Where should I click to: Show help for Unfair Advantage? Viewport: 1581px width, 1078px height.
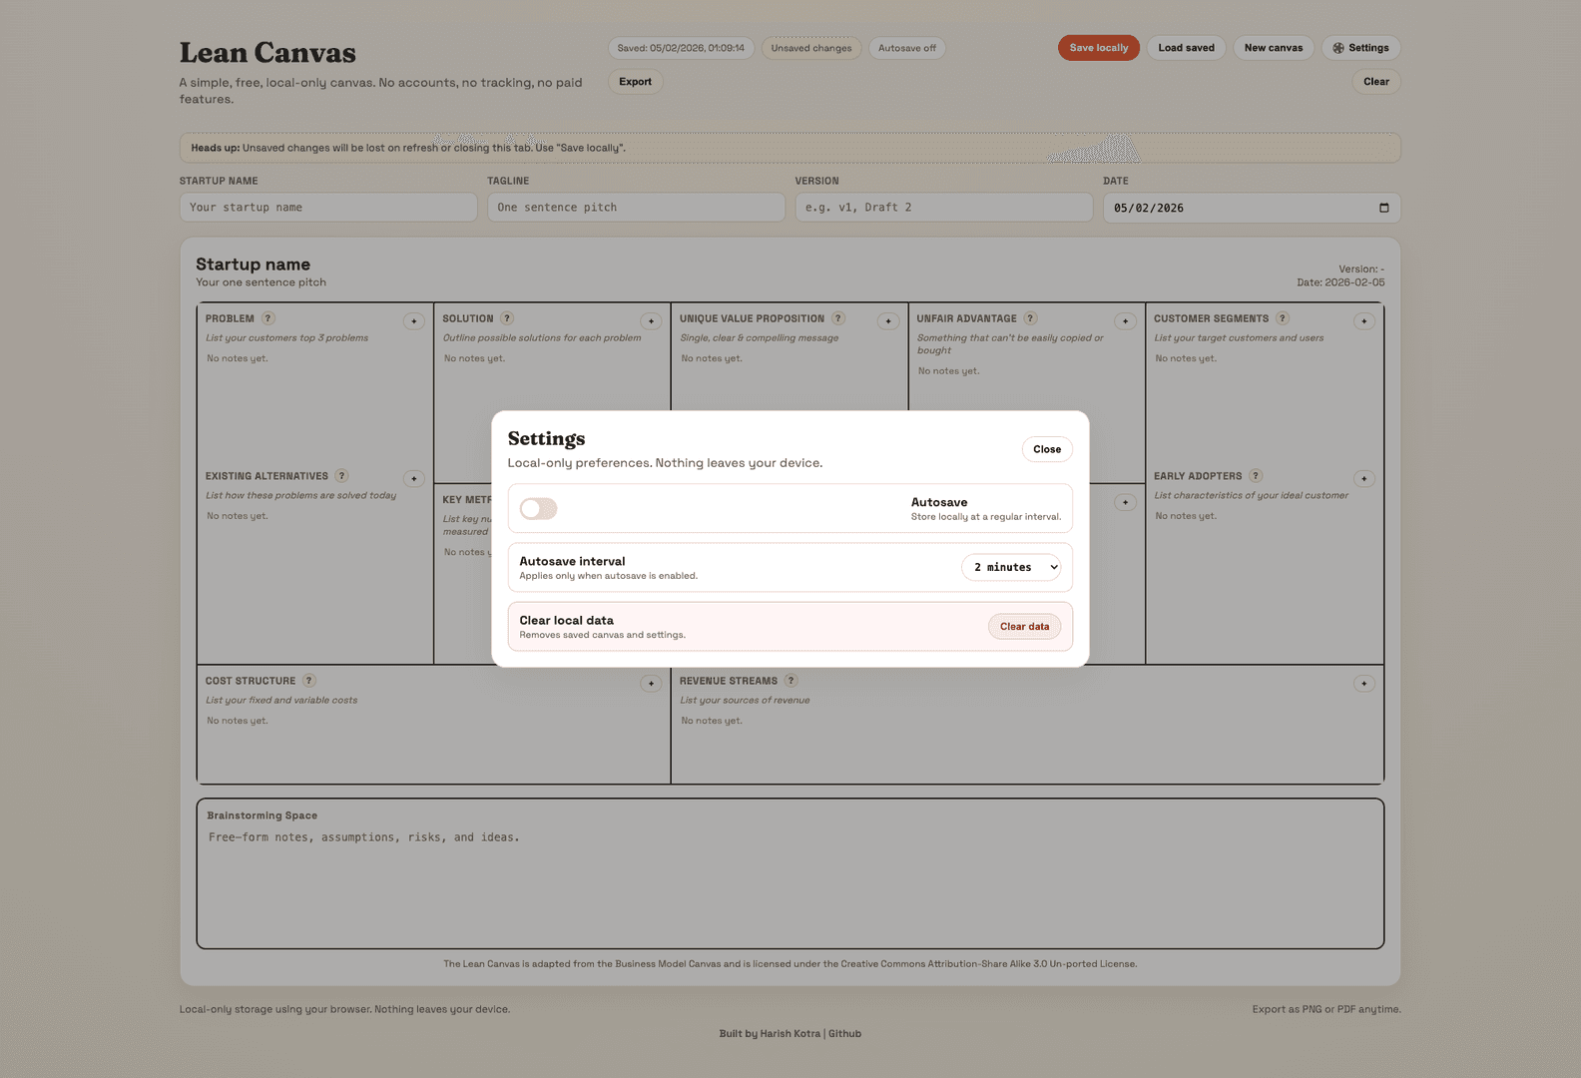pos(1030,318)
